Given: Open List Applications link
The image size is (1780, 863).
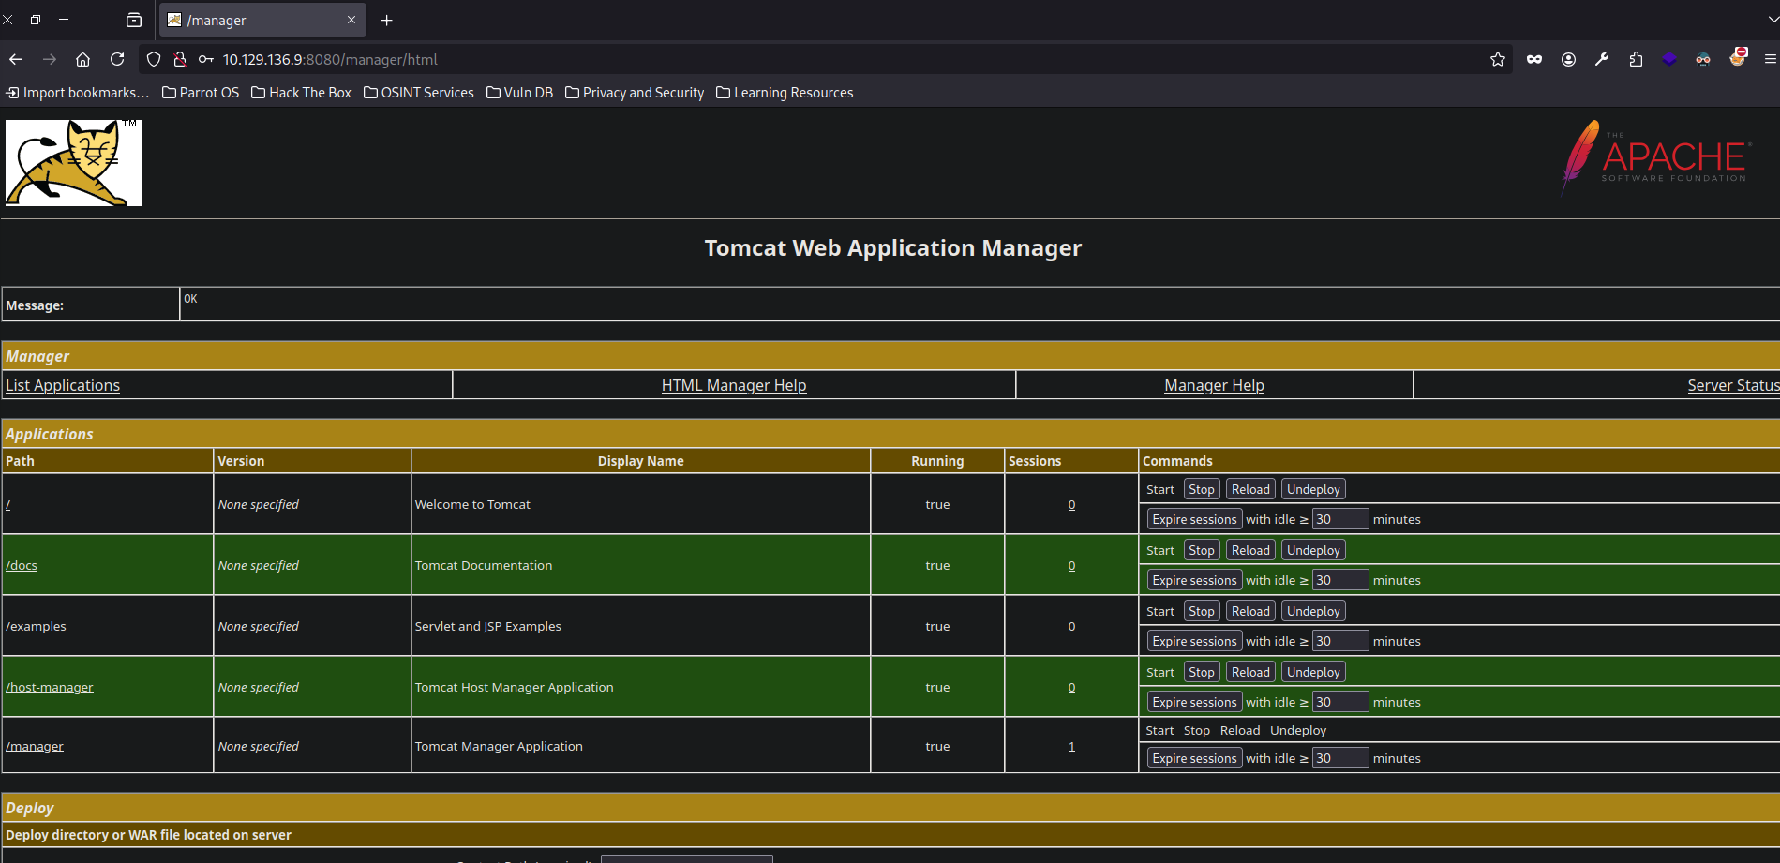Looking at the screenshot, I should point(63,385).
